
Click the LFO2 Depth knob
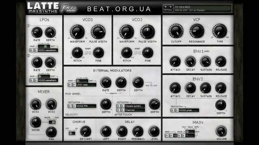(50, 62)
